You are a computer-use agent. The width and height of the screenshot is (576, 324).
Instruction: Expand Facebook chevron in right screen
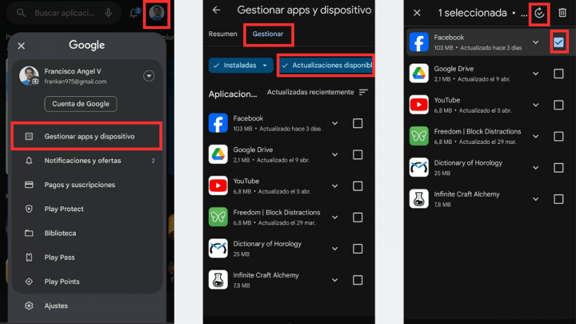coord(535,42)
